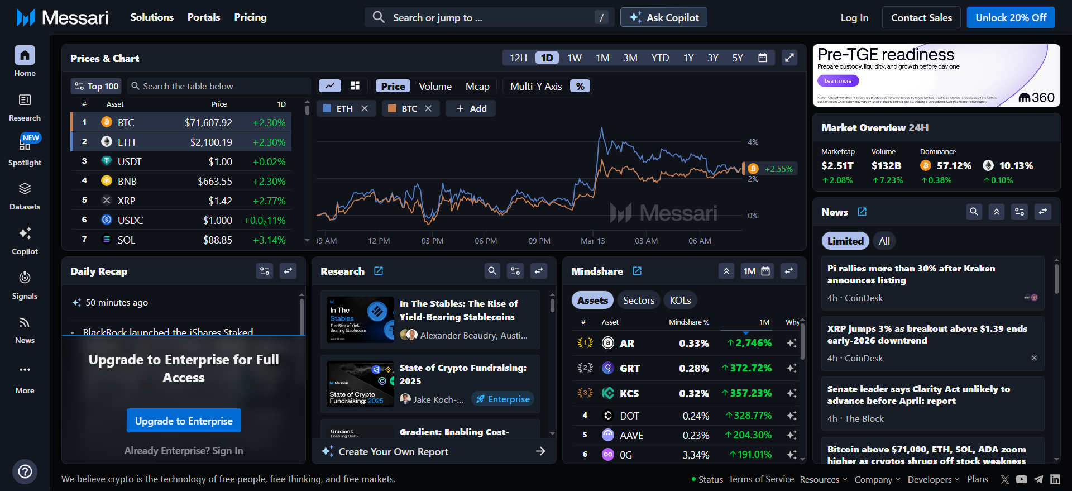Image resolution: width=1072 pixels, height=491 pixels.
Task: Click Ask Copilot button
Action: (x=664, y=17)
